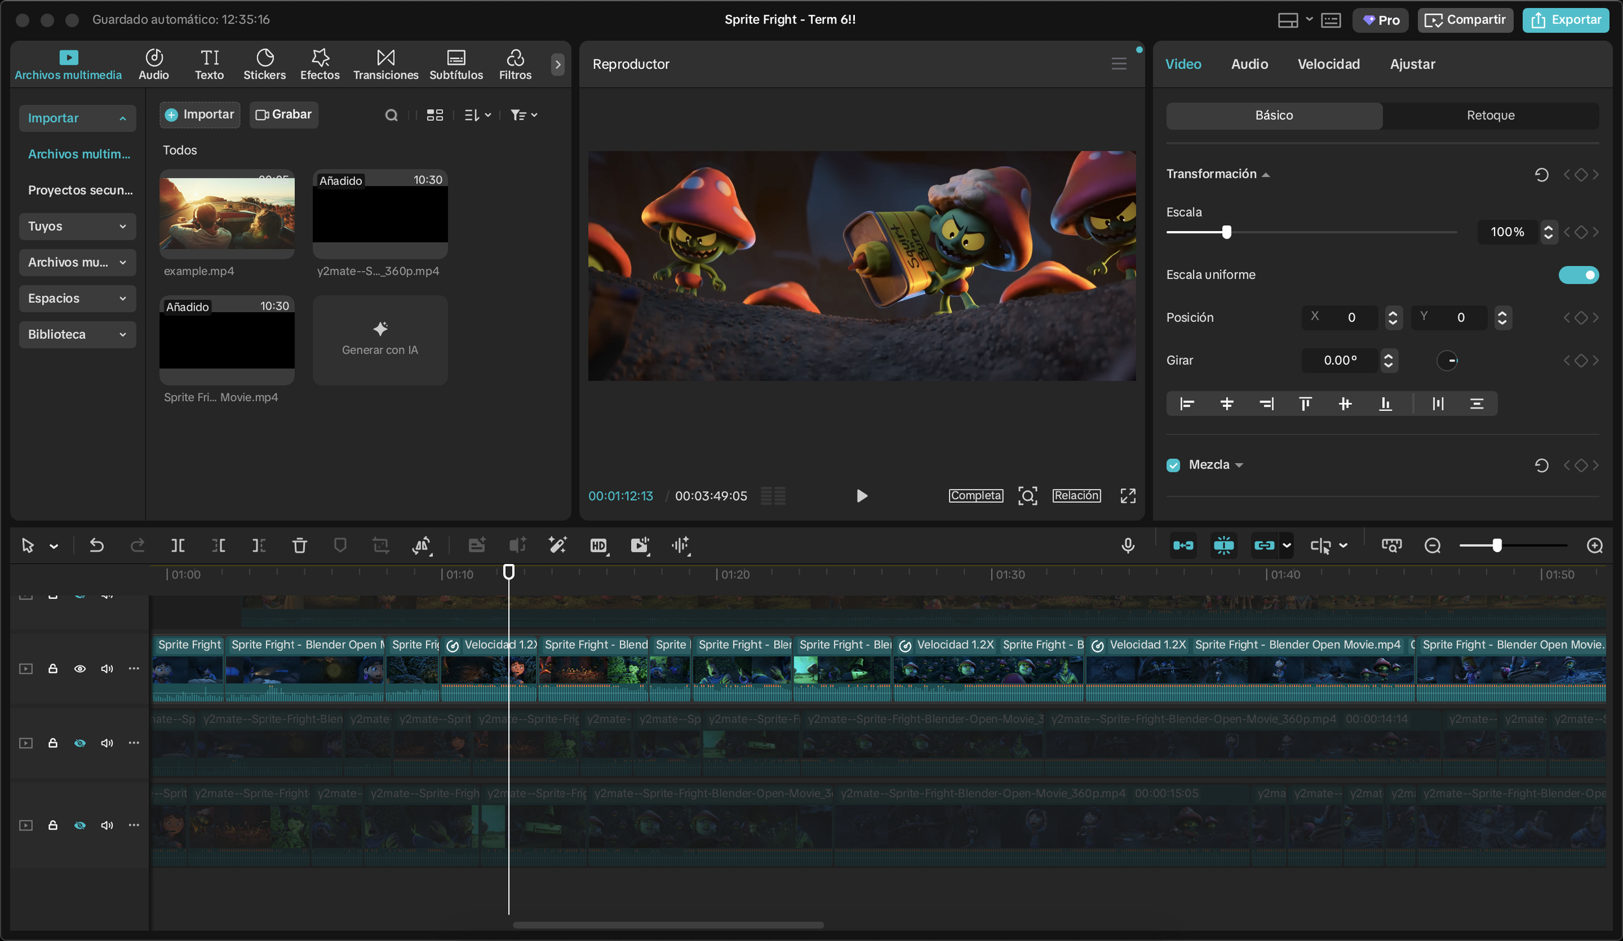The width and height of the screenshot is (1623, 941).
Task: Hide the Sprite Fright track with eye icon
Action: coord(80,668)
